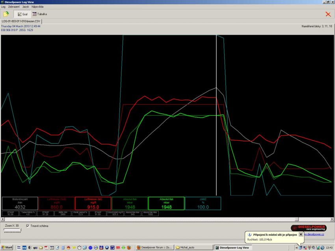The width and height of the screenshot is (335, 251).
Task: Toggle the Tmavé schéma checkbox
Action: [x=28, y=226]
